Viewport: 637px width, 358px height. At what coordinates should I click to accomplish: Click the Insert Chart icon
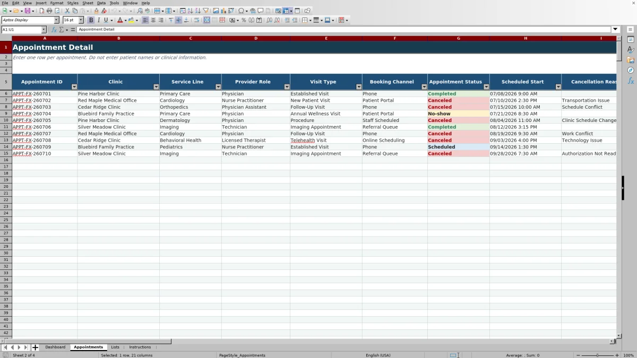click(223, 11)
